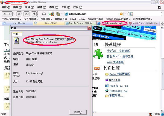Open the 檢視 (V) menu
The image size is (164, 116).
coord(30,7)
